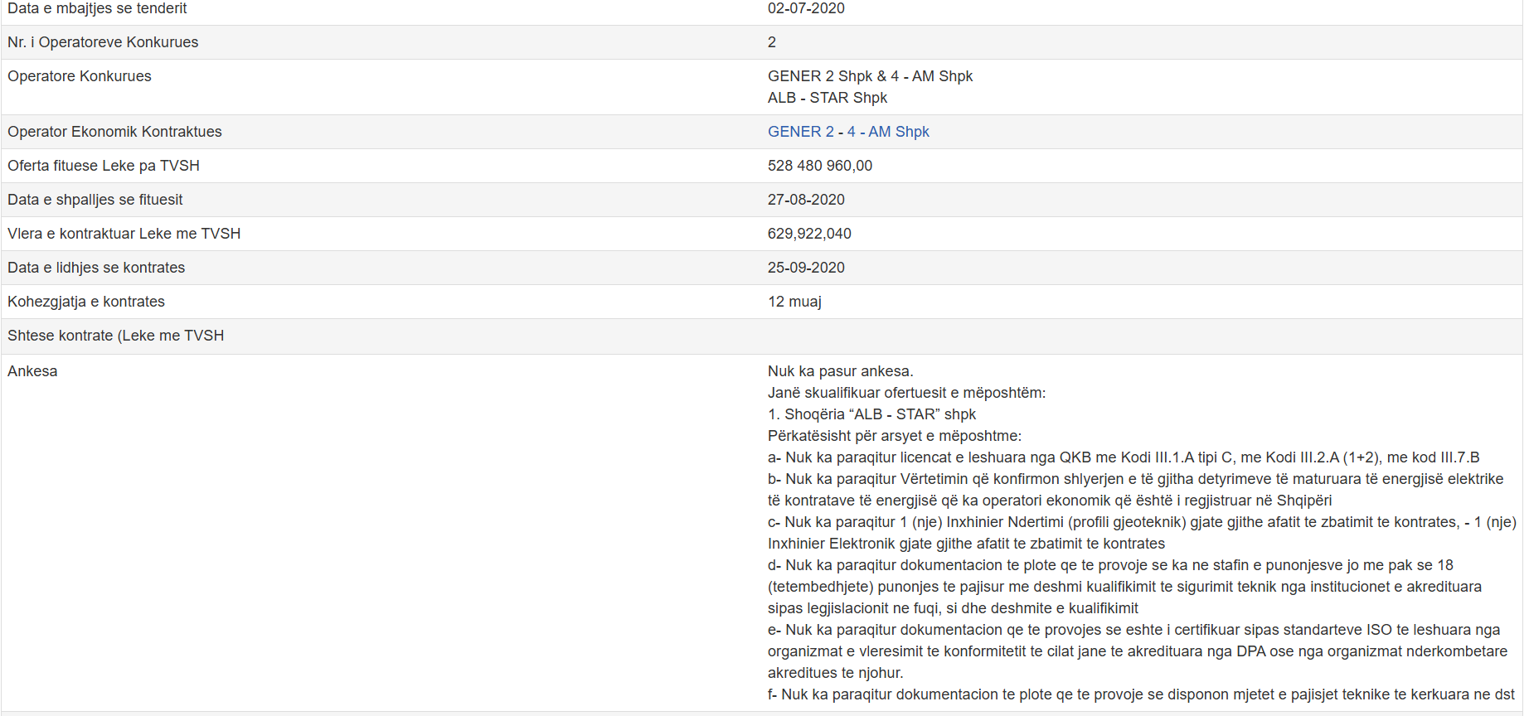
Task: Click the 'Nuk ka pasur ankesa.' text
Action: click(839, 371)
